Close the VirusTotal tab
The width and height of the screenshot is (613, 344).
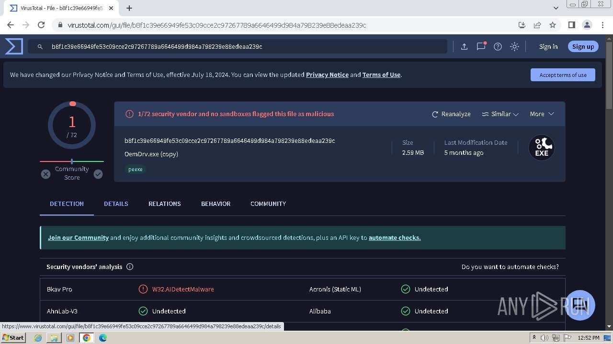coord(111,8)
